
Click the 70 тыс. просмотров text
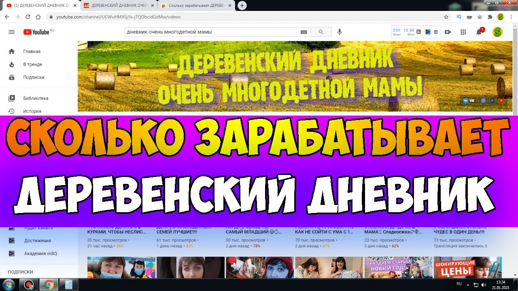(315, 240)
